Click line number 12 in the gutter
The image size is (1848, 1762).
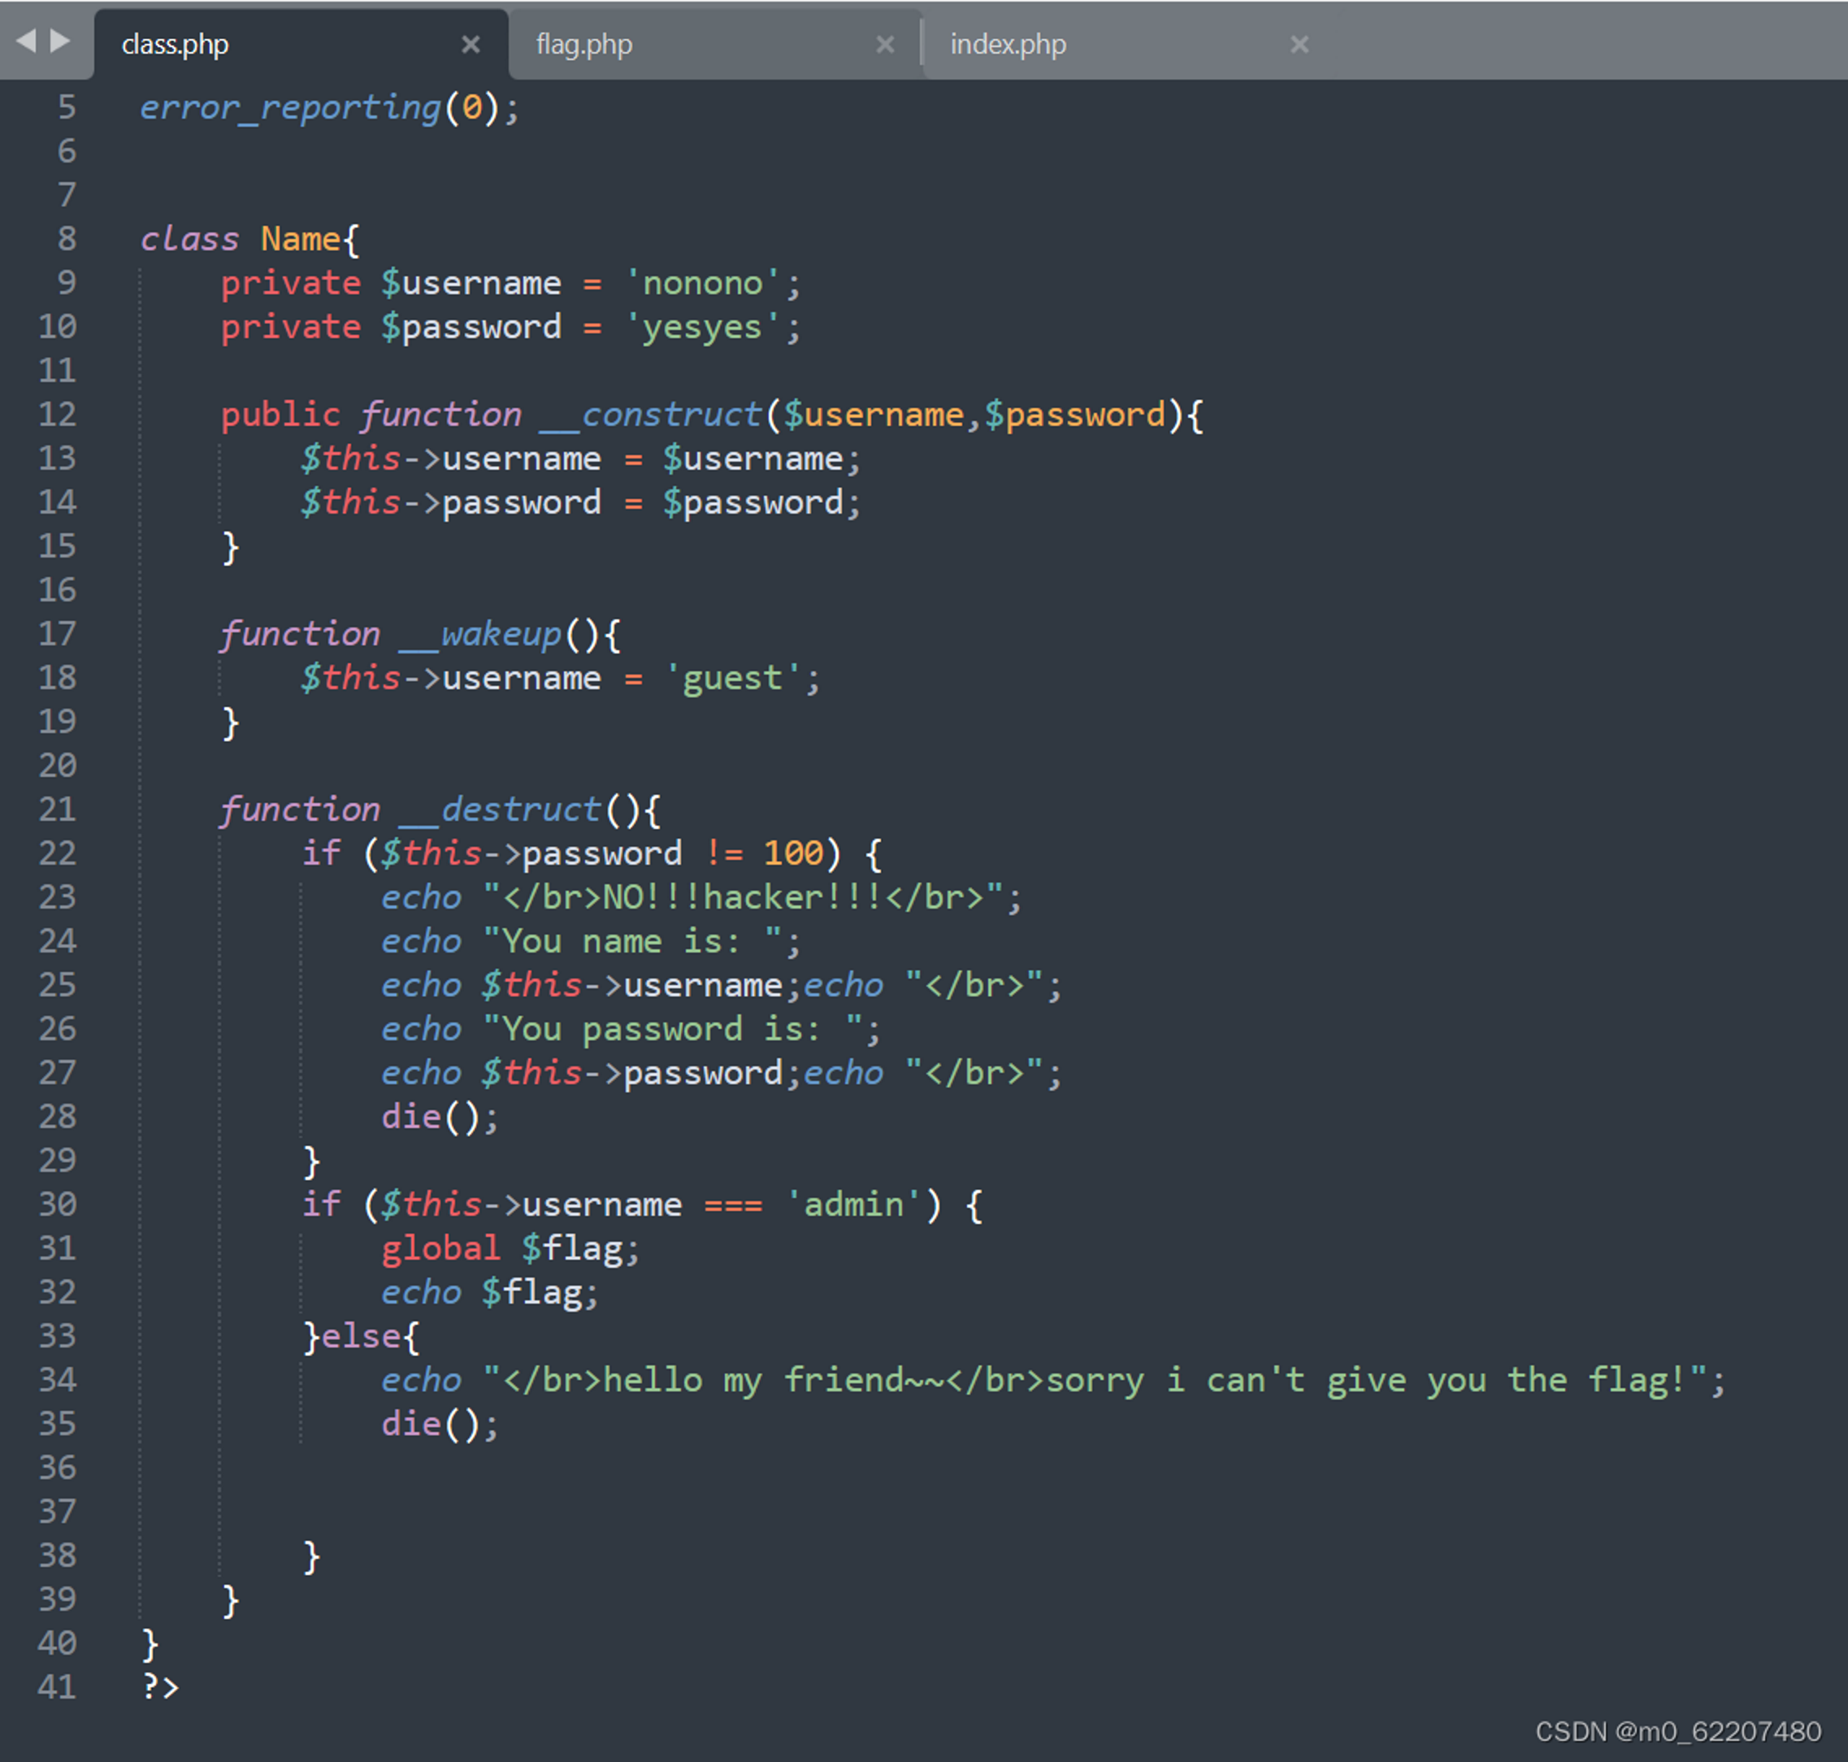[57, 414]
